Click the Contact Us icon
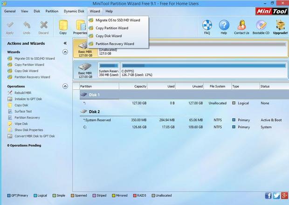Screen dimensions: 289x205 tap(241, 27)
